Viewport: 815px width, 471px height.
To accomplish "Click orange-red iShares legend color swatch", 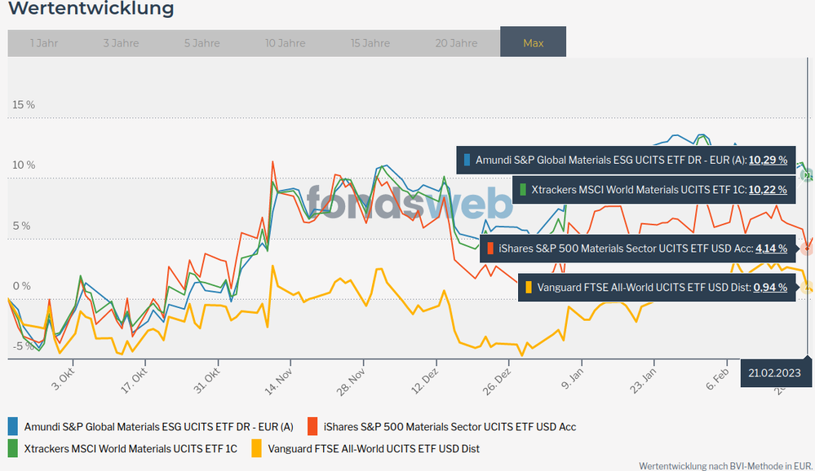I will pyautogui.click(x=312, y=425).
